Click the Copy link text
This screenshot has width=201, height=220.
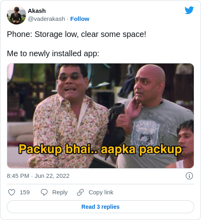pos(101,192)
